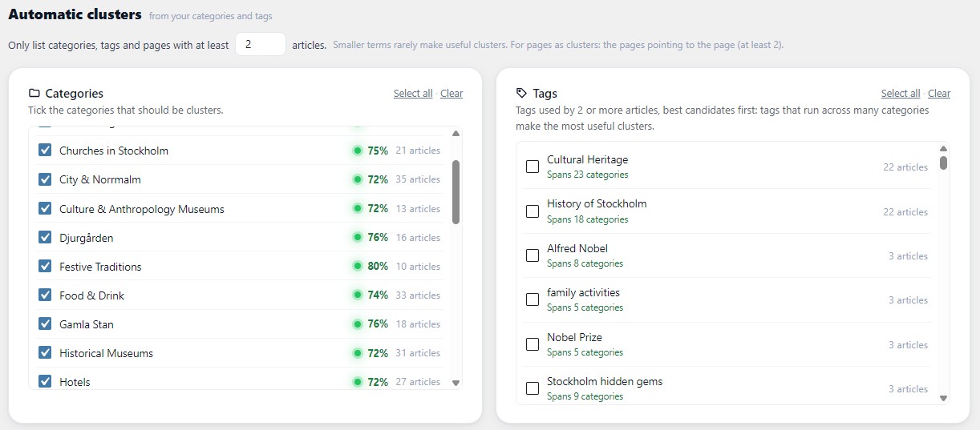This screenshot has width=980, height=430.
Task: Click the Alfred Nobel tag name
Action: coord(577,248)
